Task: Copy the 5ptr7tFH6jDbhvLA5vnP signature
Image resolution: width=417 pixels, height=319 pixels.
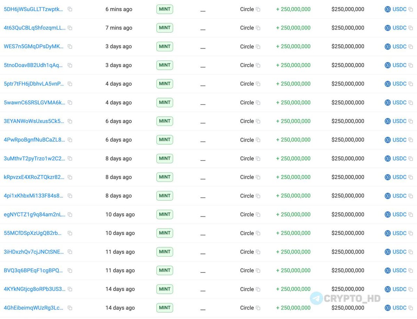Action: click(x=70, y=84)
